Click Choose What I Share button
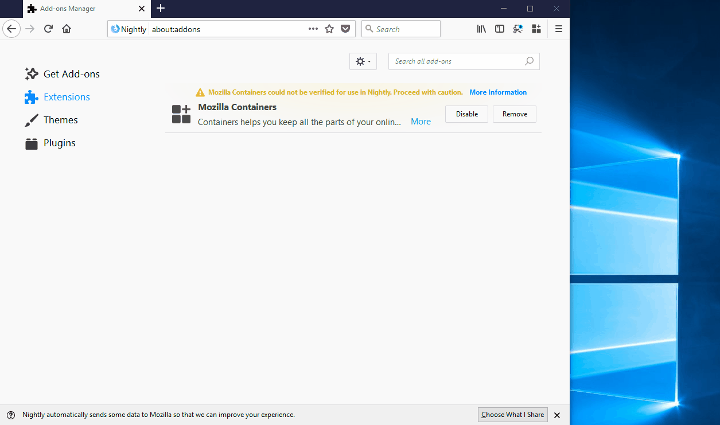This screenshot has width=720, height=425. coord(513,415)
